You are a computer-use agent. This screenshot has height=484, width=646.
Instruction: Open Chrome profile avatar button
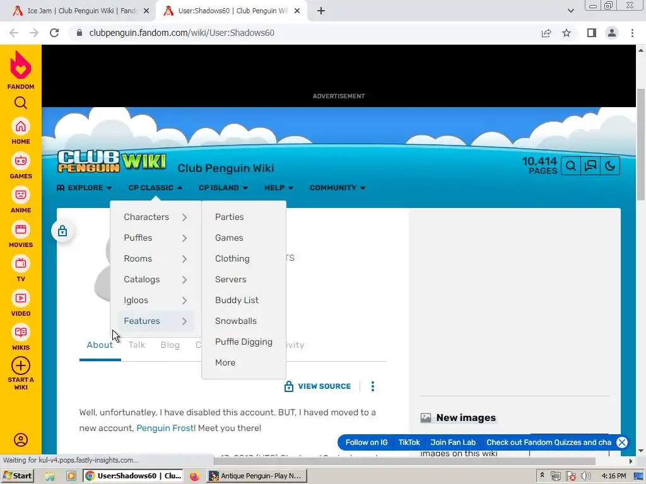tap(612, 33)
